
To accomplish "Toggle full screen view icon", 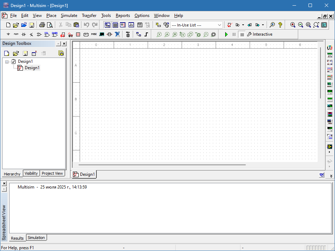I will 324,25.
